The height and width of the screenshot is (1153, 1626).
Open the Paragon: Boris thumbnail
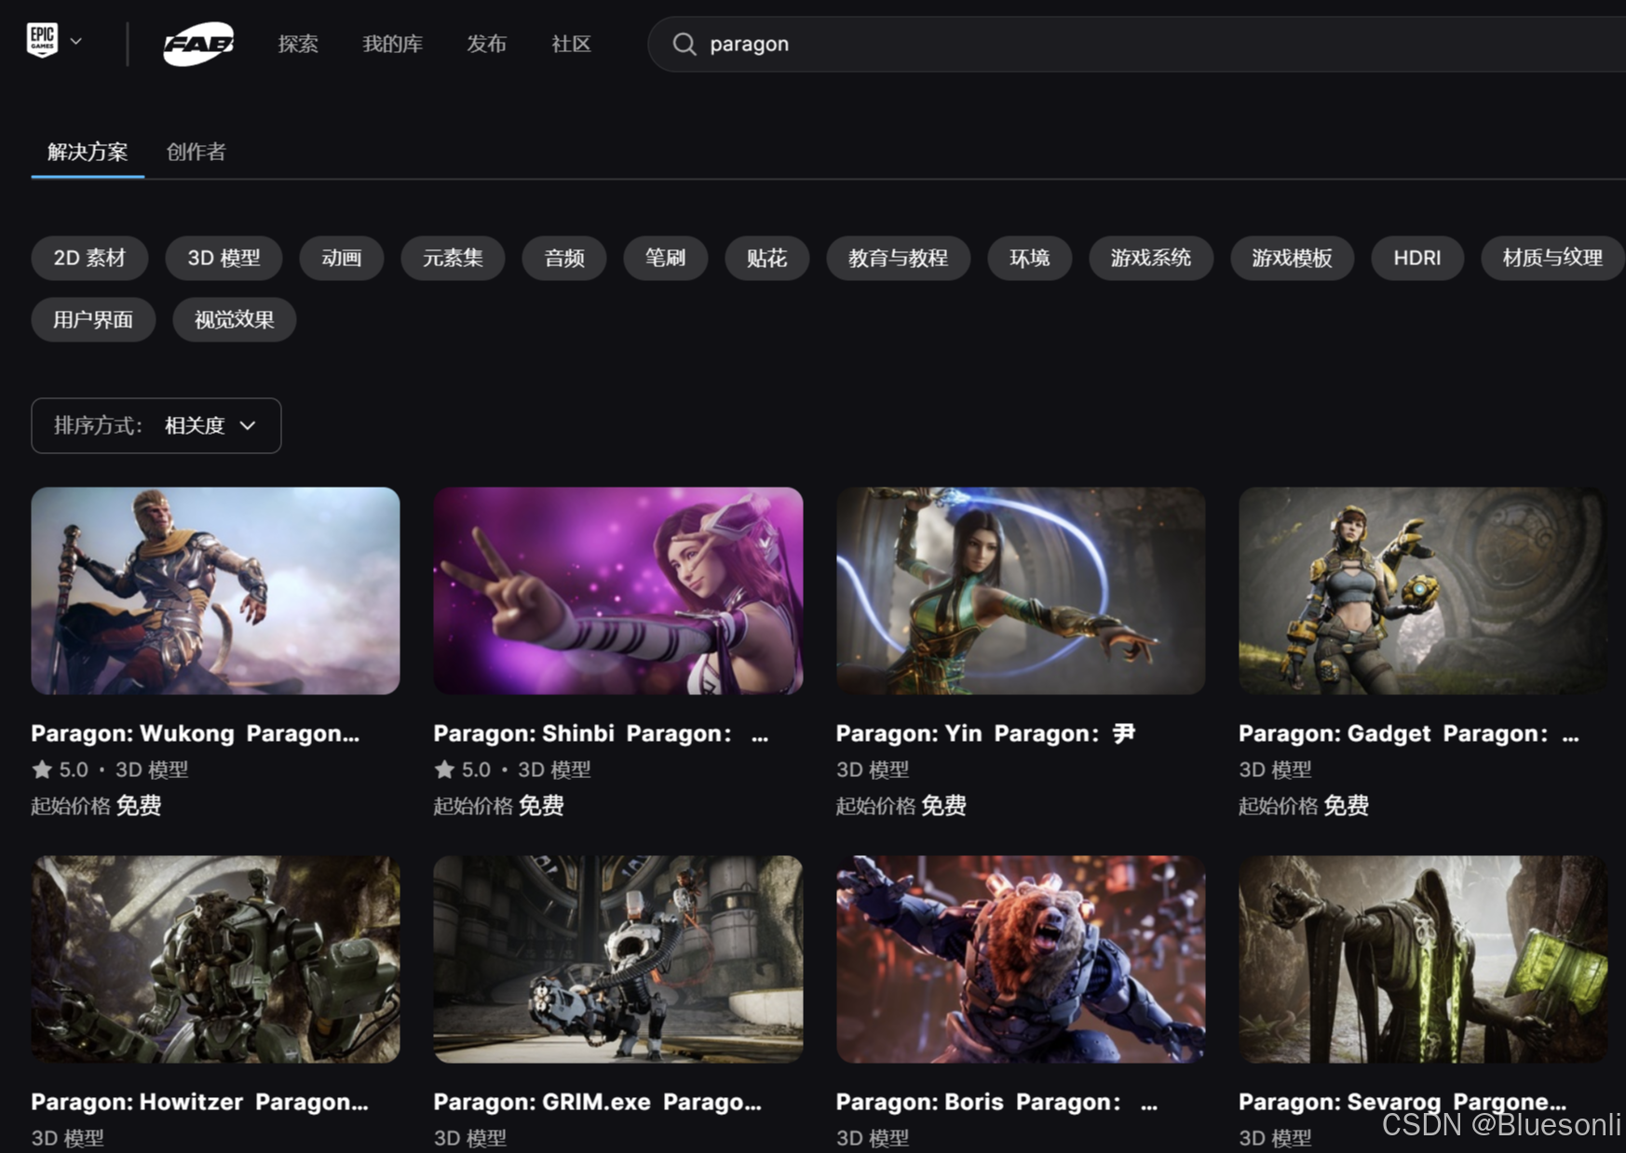[1021, 959]
